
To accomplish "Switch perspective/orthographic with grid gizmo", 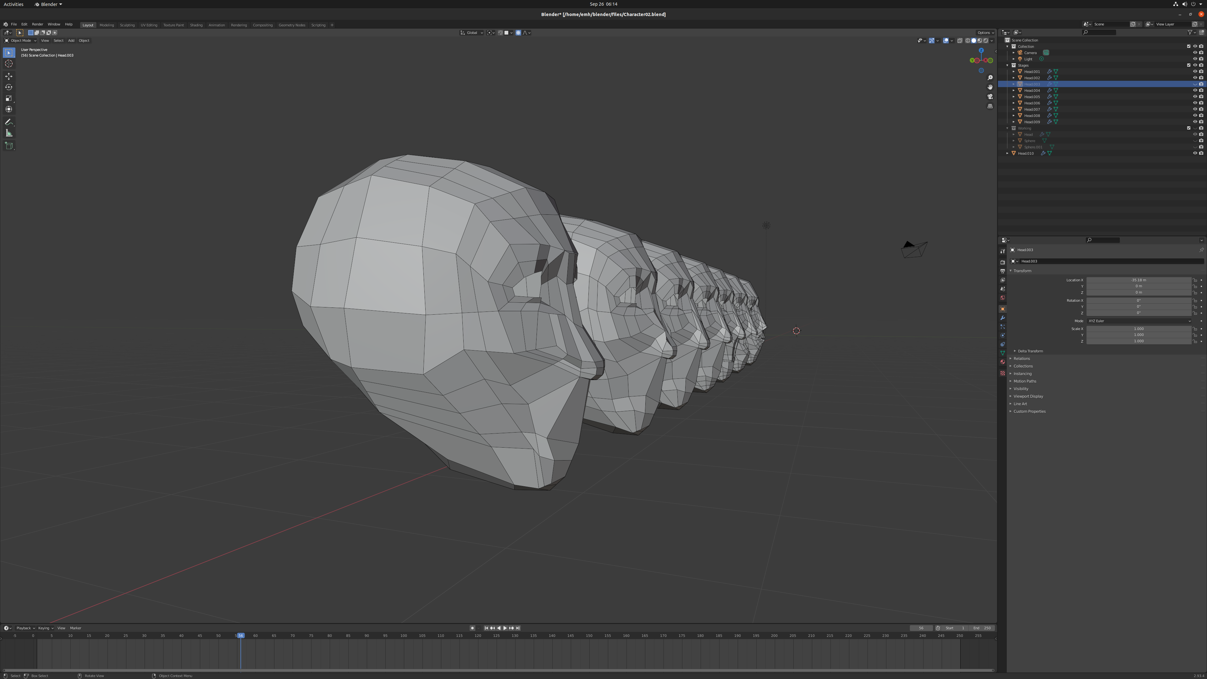I will coord(990,106).
